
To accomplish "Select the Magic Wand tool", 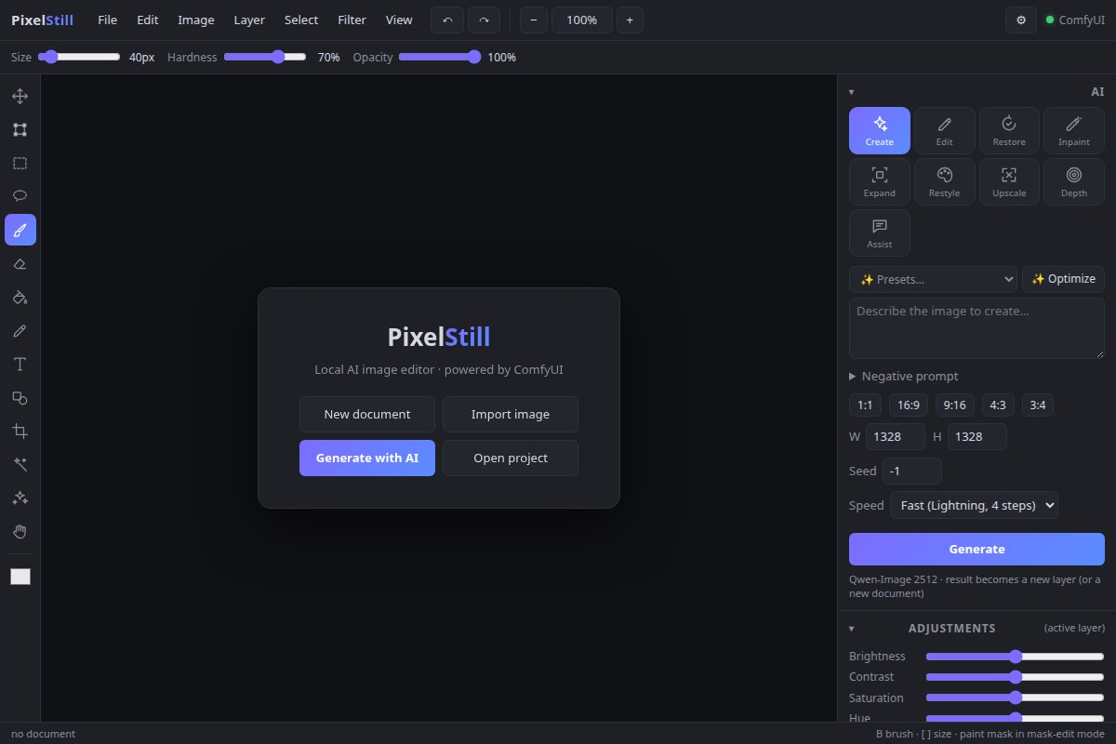I will click(20, 464).
